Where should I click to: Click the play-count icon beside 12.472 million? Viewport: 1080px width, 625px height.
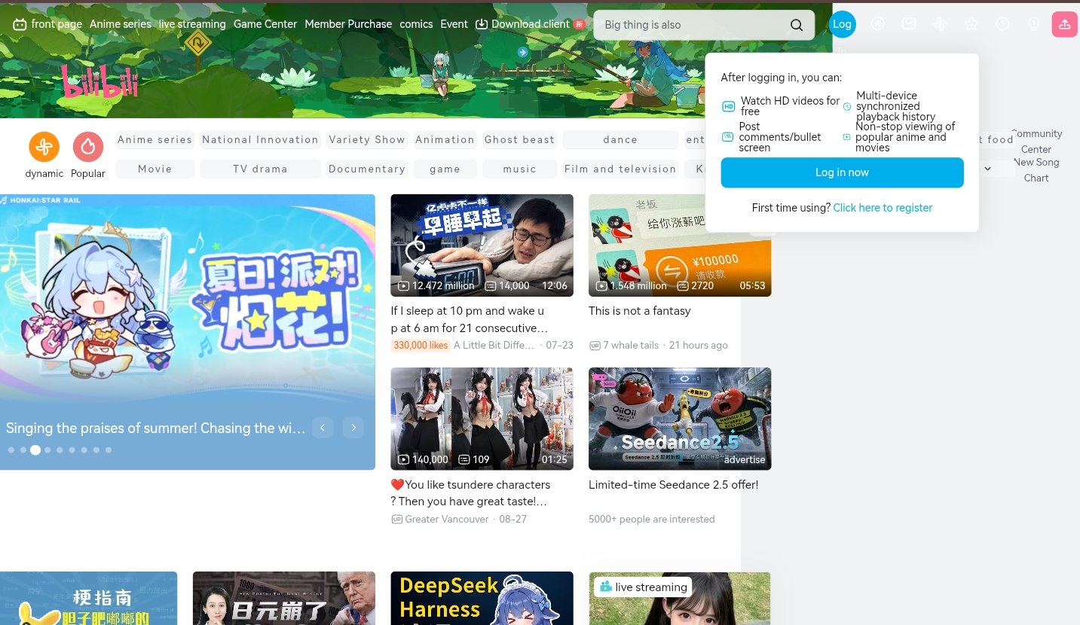(x=403, y=286)
